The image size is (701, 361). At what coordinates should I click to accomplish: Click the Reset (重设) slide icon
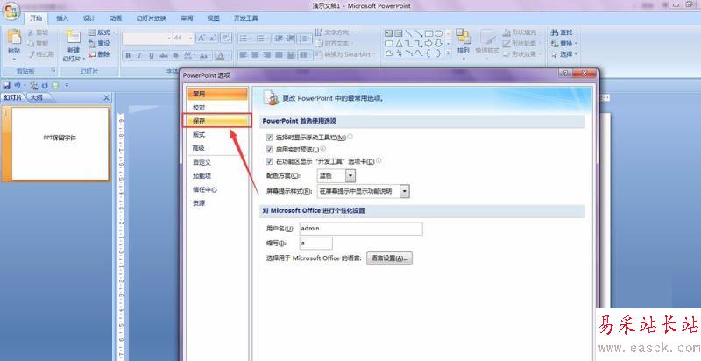coord(93,43)
